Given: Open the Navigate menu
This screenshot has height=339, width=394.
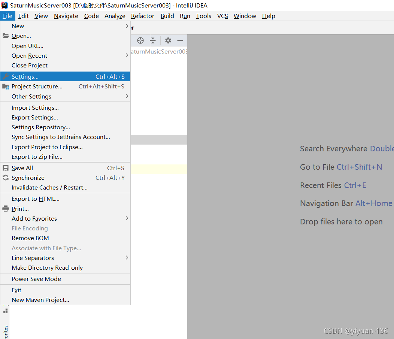Looking at the screenshot, I should point(66,16).
